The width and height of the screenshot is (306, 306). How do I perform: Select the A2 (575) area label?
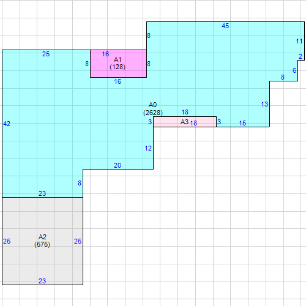[42, 241]
